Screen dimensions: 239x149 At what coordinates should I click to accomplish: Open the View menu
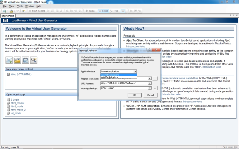12,6
